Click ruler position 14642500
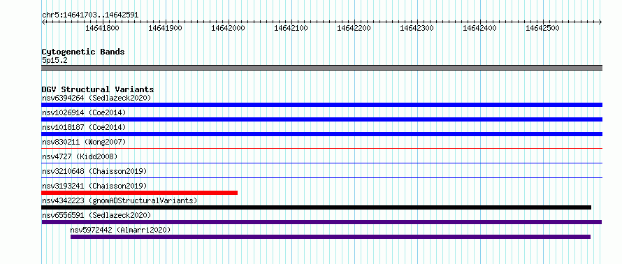This screenshot has width=622, height=264. [x=543, y=28]
